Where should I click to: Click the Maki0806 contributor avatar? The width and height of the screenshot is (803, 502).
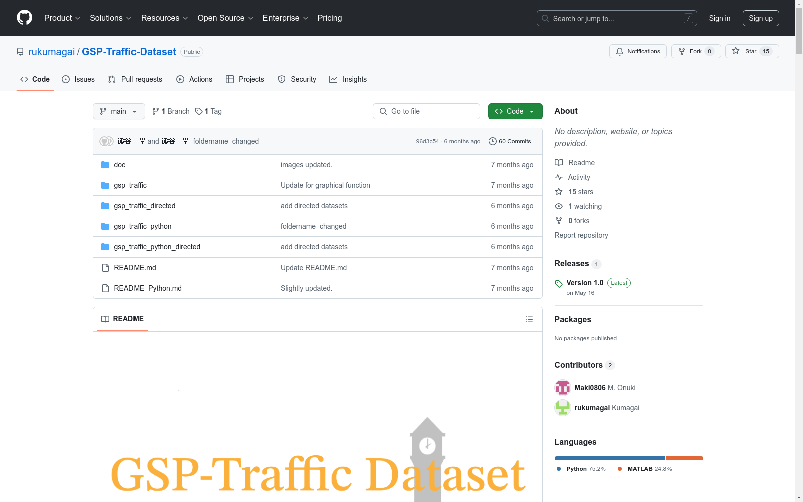tap(563, 388)
